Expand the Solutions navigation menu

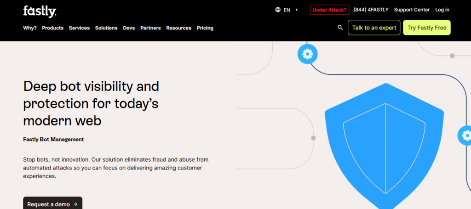(106, 28)
